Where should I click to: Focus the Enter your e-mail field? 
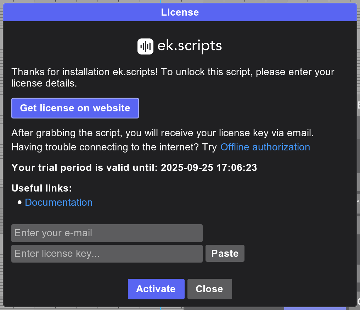pos(107,233)
